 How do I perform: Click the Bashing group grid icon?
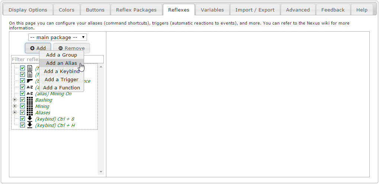click(x=30, y=100)
